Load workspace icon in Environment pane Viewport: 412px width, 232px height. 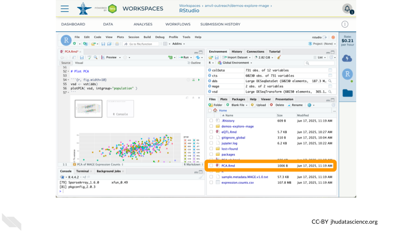coord(211,57)
